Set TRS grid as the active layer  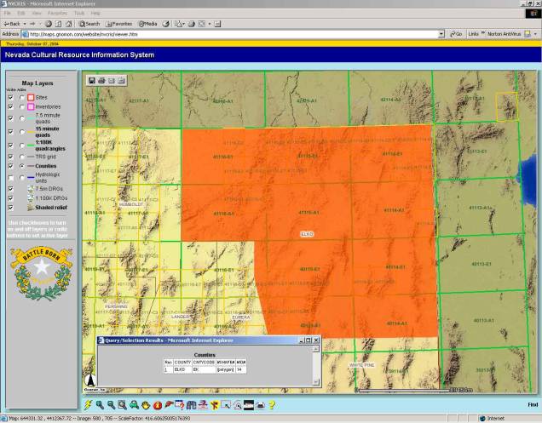pos(21,156)
